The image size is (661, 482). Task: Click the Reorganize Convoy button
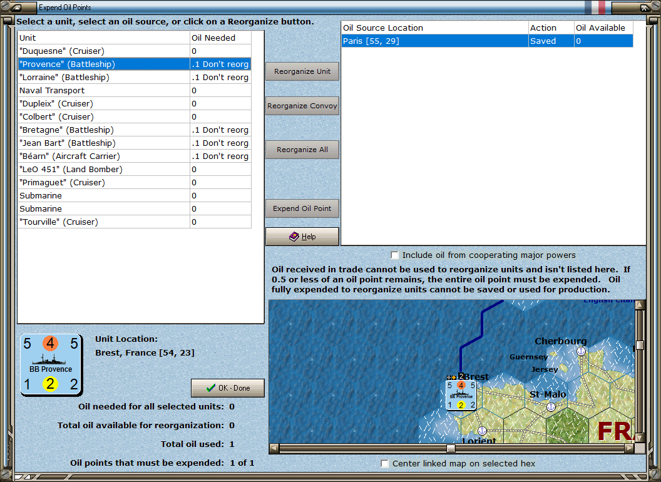[x=302, y=106]
